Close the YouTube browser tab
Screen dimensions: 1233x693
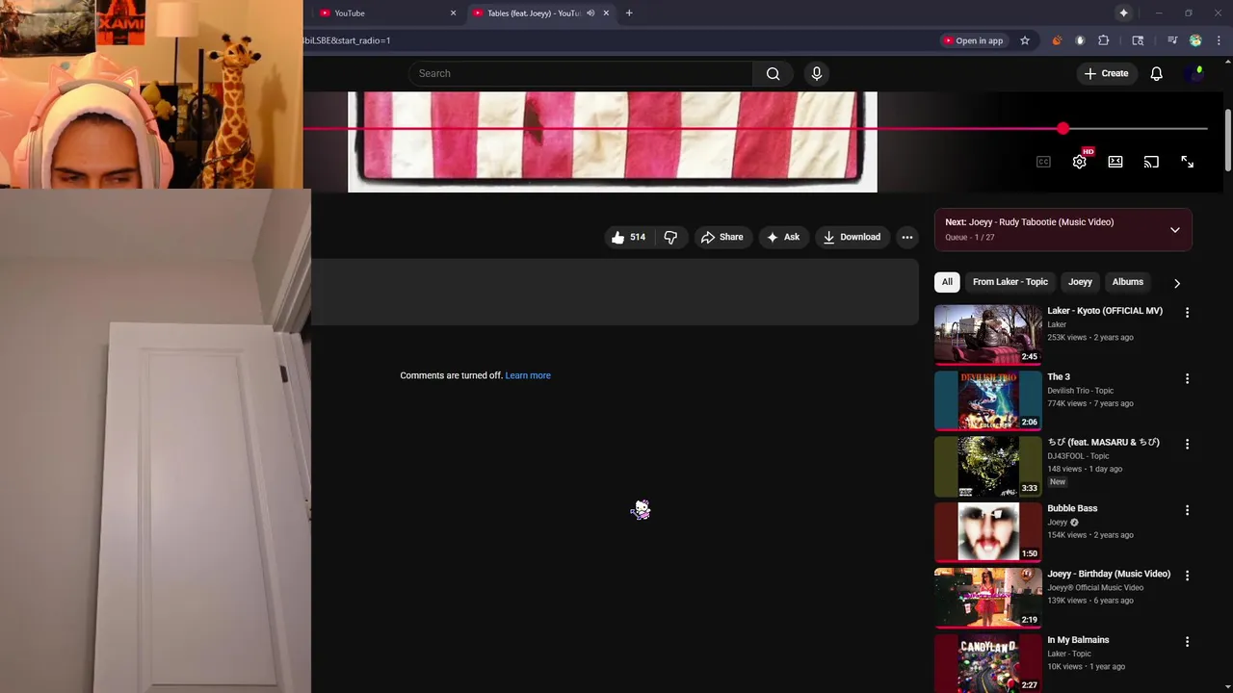453,13
